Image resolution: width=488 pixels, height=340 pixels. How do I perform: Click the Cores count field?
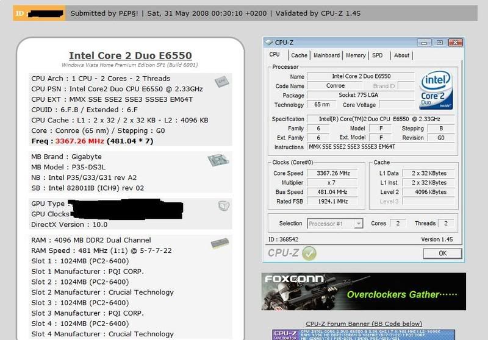click(x=398, y=223)
